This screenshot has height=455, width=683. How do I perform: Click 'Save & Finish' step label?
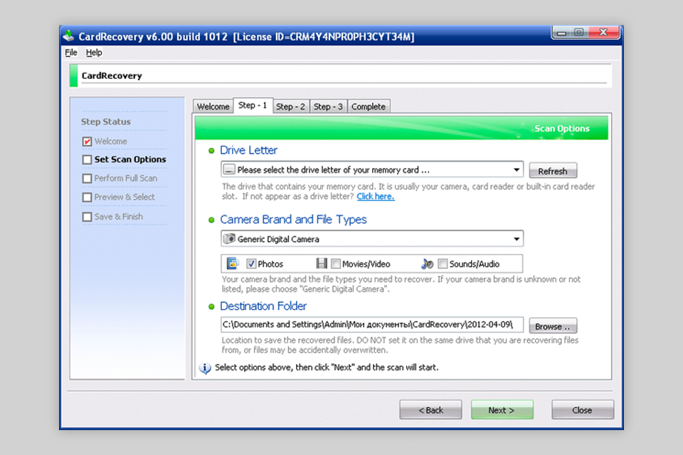click(119, 217)
